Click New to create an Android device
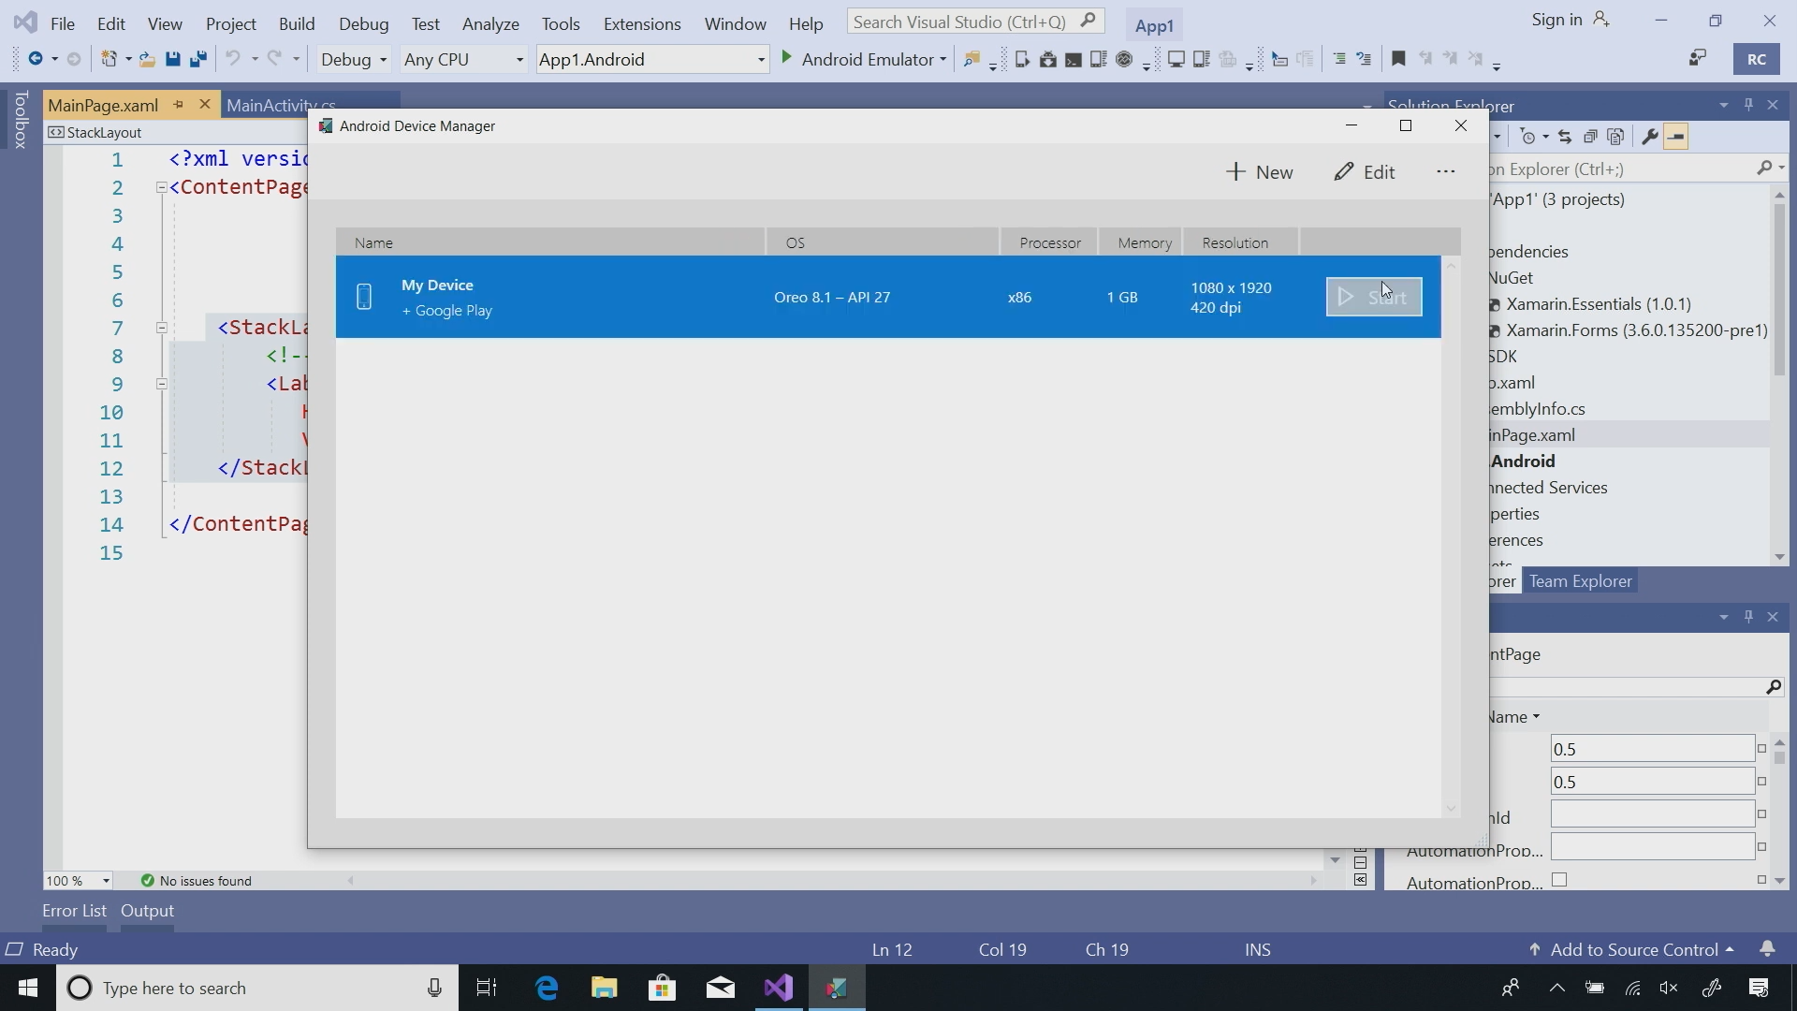This screenshot has width=1797, height=1011. (1260, 172)
